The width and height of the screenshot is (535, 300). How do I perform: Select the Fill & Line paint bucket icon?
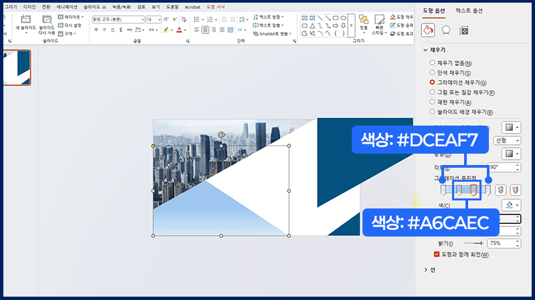coord(428,30)
